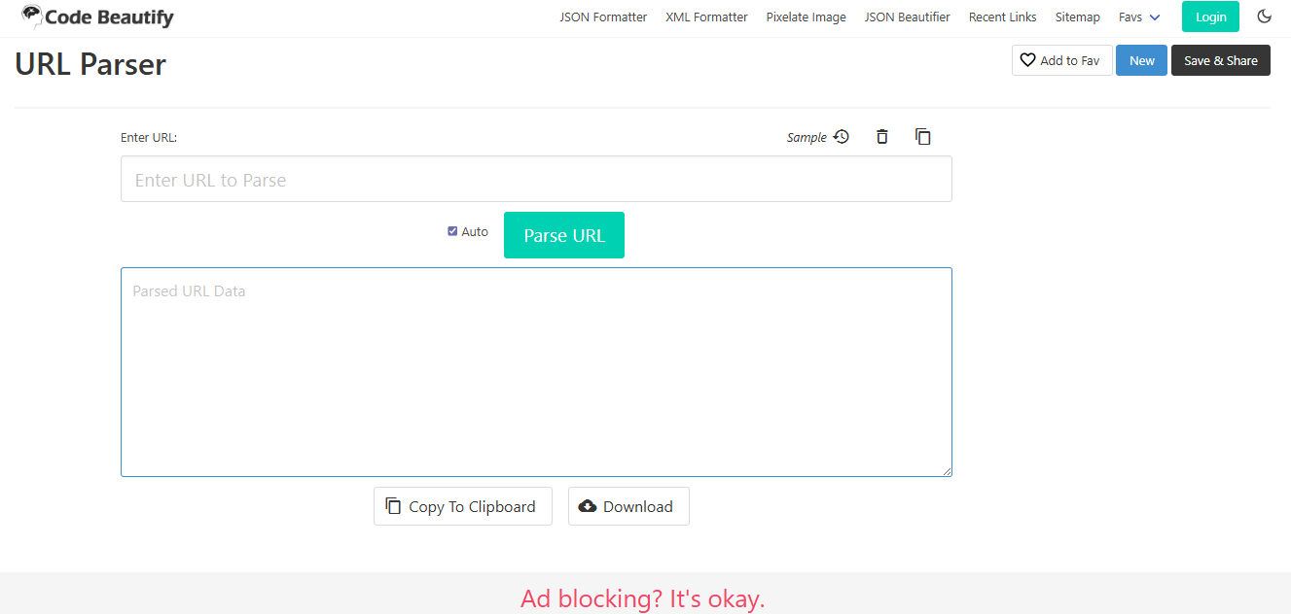Load a sample URL via the history icon
This screenshot has width=1291, height=614.
[841, 137]
